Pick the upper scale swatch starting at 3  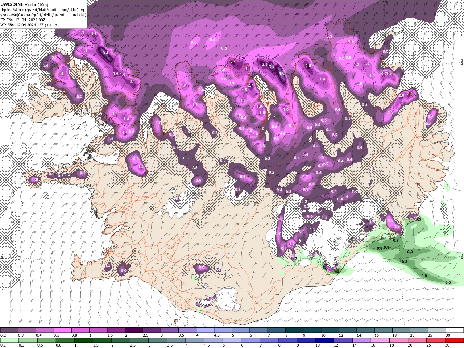[x=169, y=330]
